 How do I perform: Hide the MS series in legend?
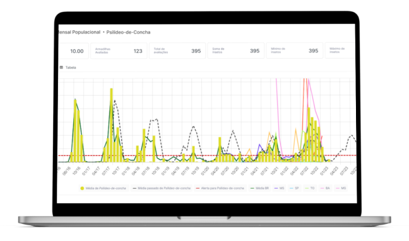280,188
